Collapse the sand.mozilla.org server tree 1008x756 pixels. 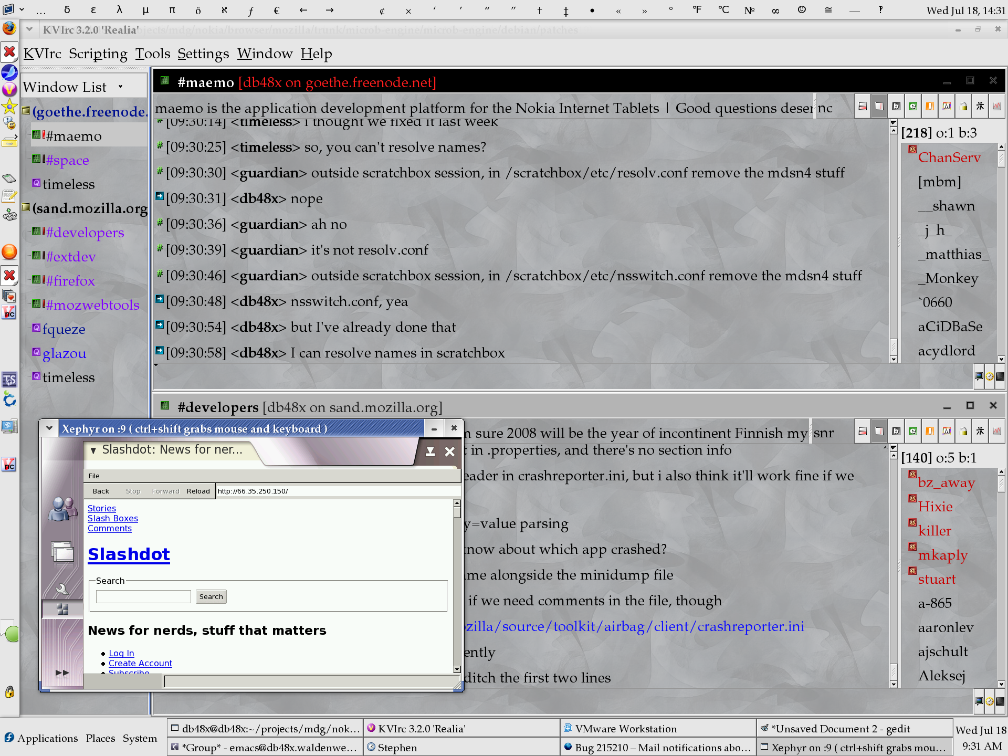26,207
